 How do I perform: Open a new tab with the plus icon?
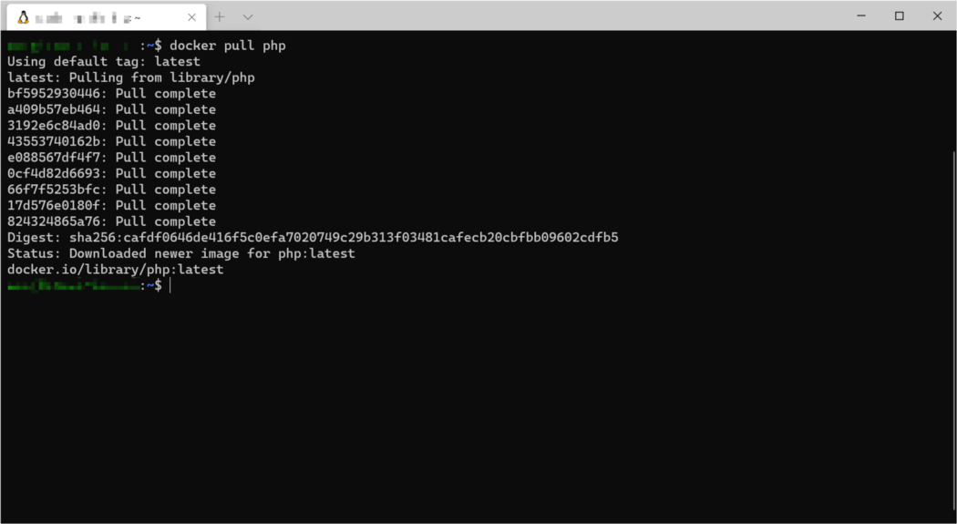click(220, 17)
